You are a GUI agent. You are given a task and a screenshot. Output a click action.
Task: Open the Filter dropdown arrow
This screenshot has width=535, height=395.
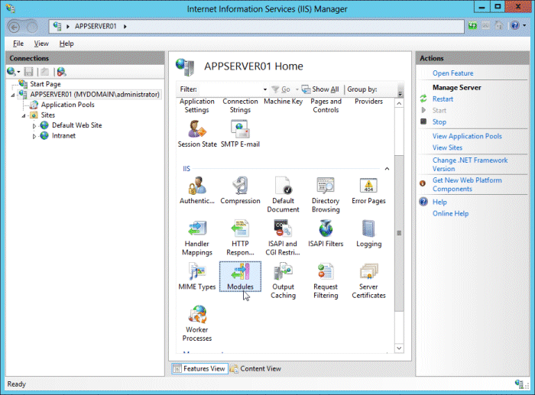click(x=264, y=89)
